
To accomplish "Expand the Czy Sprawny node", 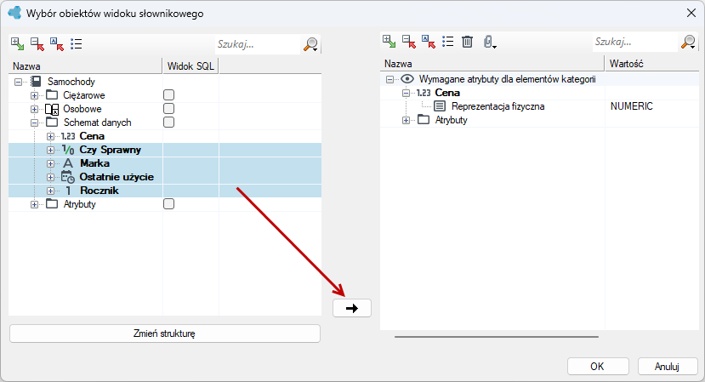I will (x=50, y=150).
